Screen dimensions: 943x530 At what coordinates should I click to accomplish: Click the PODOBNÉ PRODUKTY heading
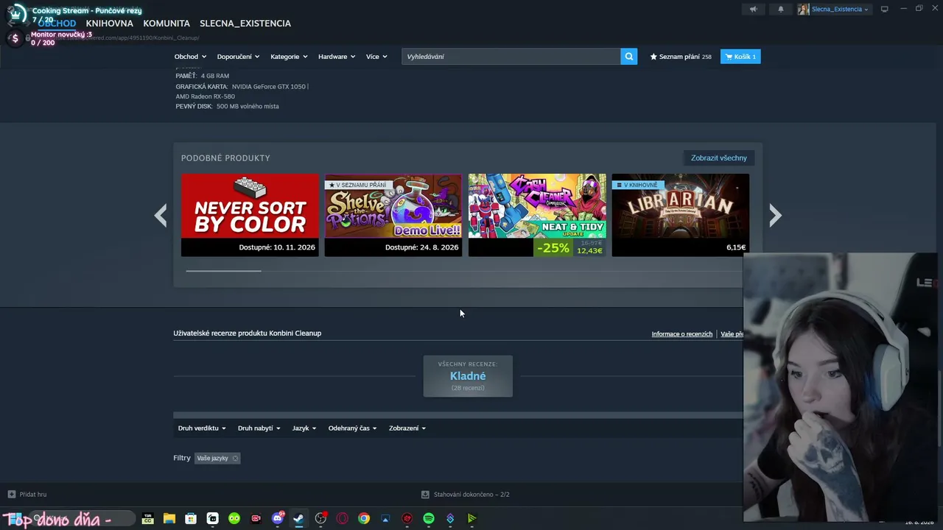[225, 158]
